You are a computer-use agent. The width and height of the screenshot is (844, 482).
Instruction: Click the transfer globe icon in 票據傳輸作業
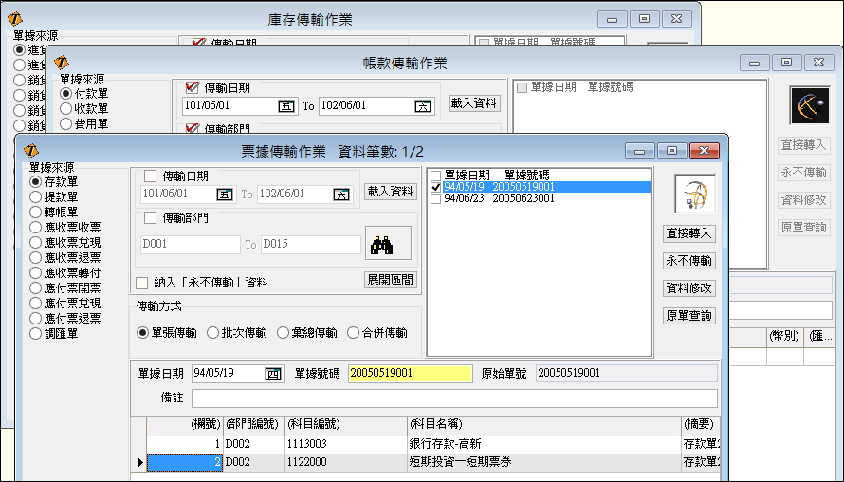tap(694, 195)
